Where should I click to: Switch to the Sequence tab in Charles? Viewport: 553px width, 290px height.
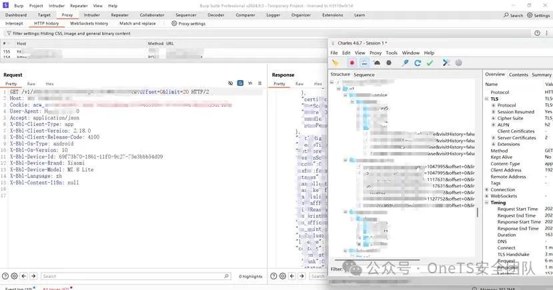tap(364, 75)
